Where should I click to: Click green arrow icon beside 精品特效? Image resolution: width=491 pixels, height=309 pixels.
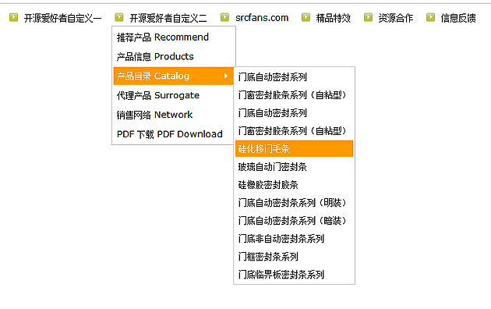click(x=306, y=17)
